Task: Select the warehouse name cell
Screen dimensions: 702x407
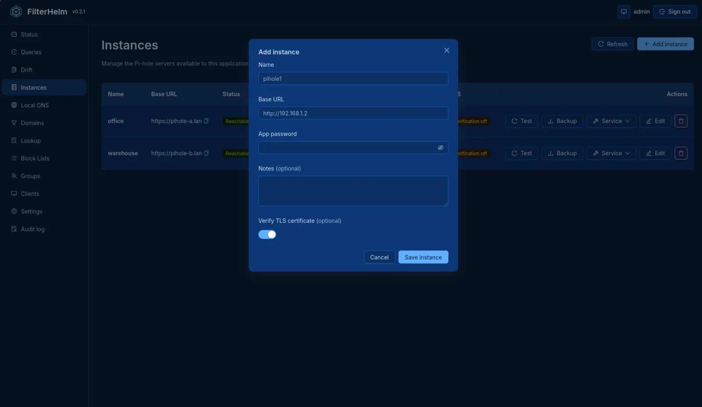Action: pos(123,153)
